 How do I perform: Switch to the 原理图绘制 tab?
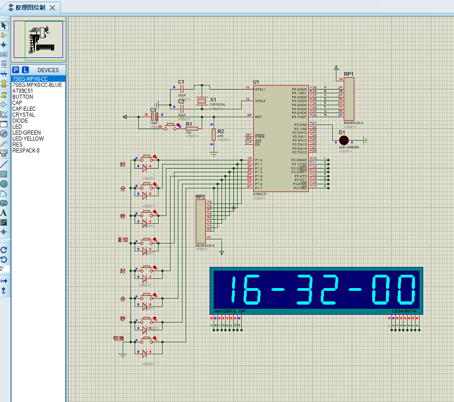coord(30,7)
